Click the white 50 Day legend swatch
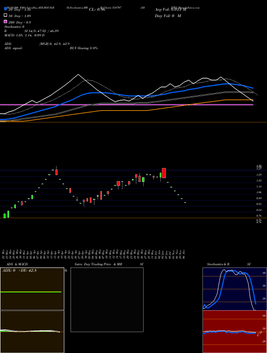 coord(5,15)
